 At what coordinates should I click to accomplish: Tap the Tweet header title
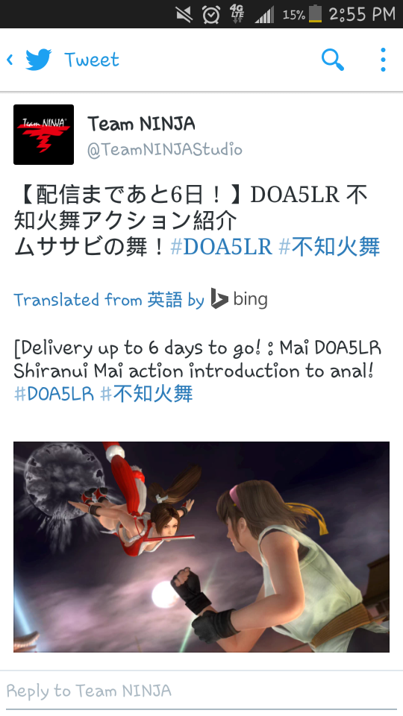[x=92, y=60]
